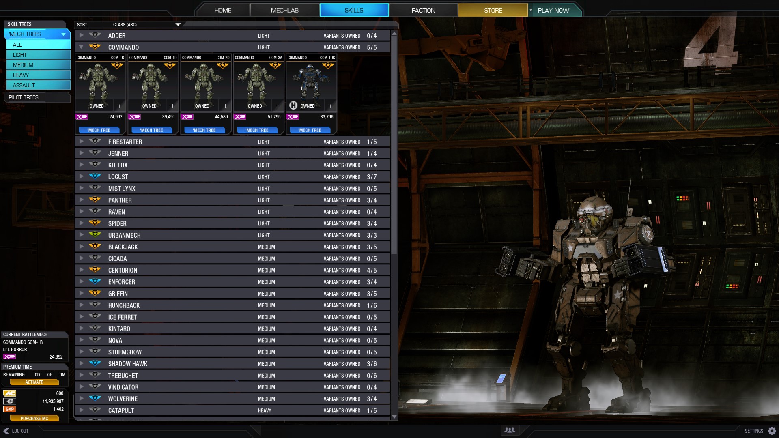Image resolution: width=779 pixels, height=438 pixels.
Task: Open 'Mech Tree for COM-TDK
Action: (310, 130)
